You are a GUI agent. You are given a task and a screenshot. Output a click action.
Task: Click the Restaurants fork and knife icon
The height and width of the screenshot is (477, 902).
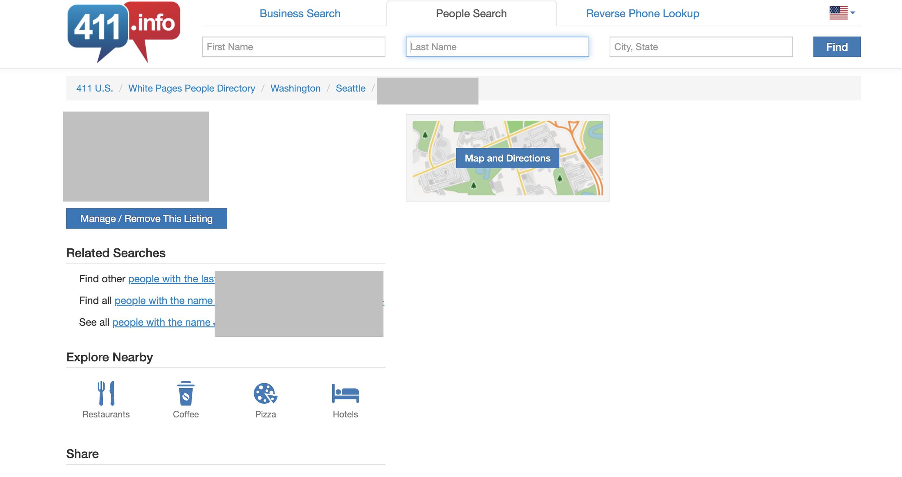[x=106, y=393]
